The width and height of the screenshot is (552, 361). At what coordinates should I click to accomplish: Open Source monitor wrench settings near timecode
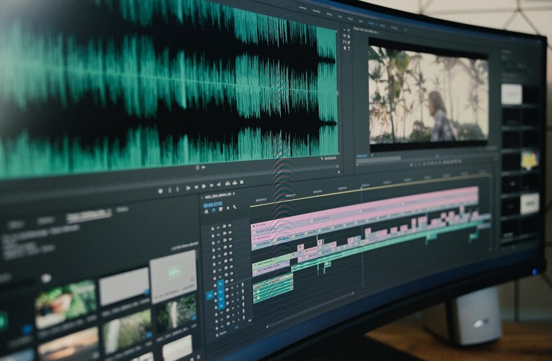[321, 158]
